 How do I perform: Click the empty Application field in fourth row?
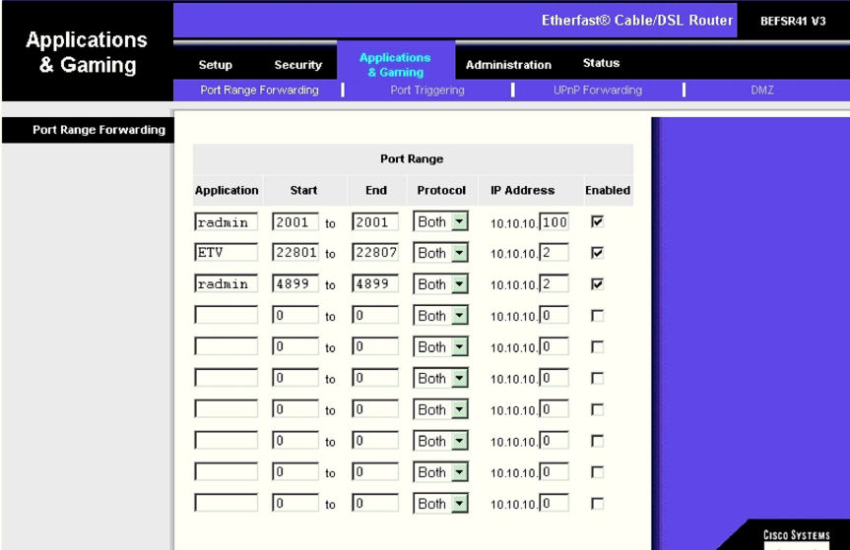click(227, 315)
